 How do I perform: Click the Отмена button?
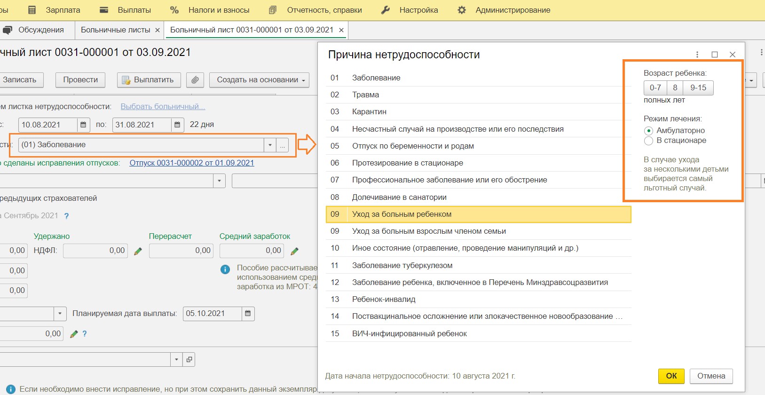tap(711, 376)
